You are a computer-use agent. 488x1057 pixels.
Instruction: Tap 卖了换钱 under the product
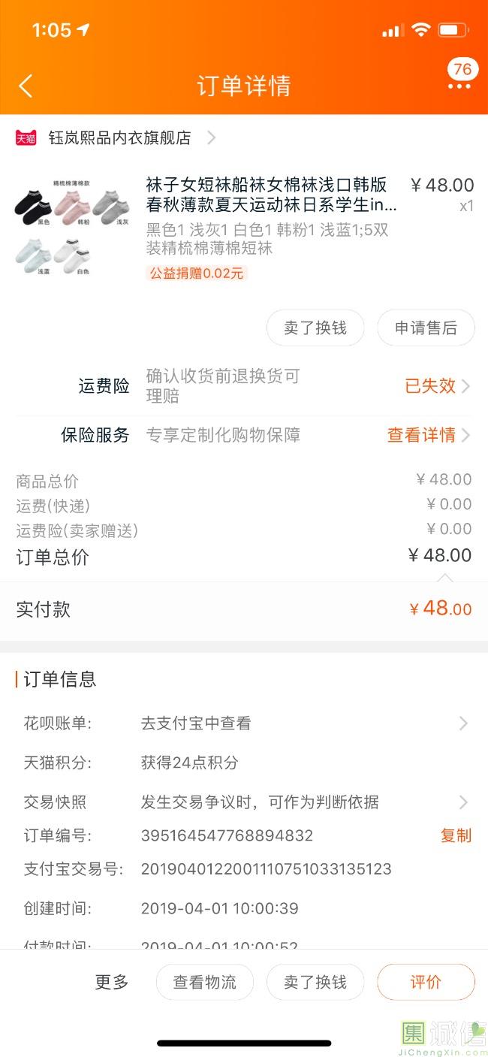pos(315,328)
